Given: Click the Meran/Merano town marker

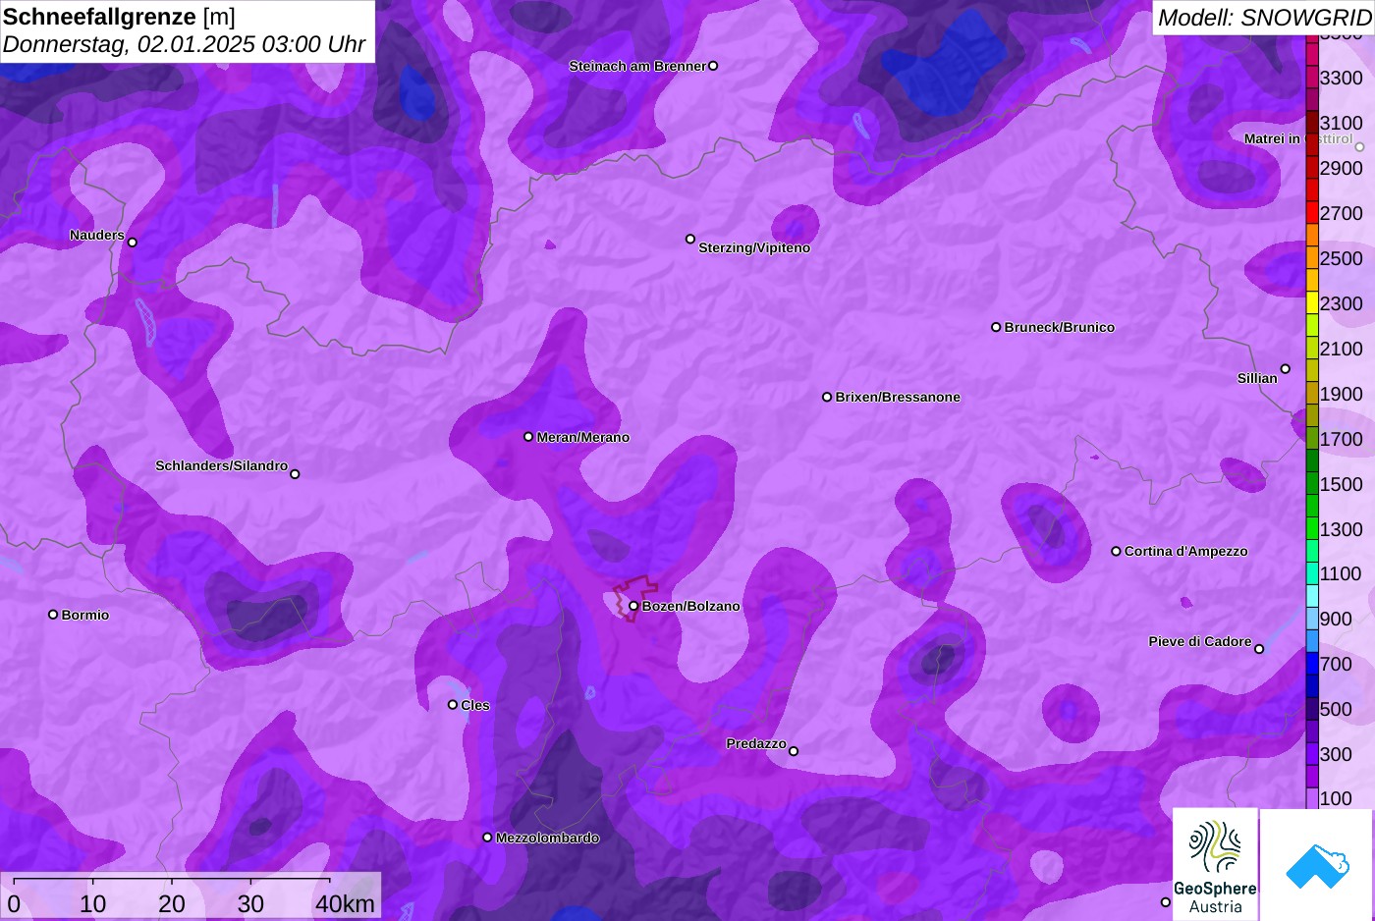Looking at the screenshot, I should [x=528, y=436].
